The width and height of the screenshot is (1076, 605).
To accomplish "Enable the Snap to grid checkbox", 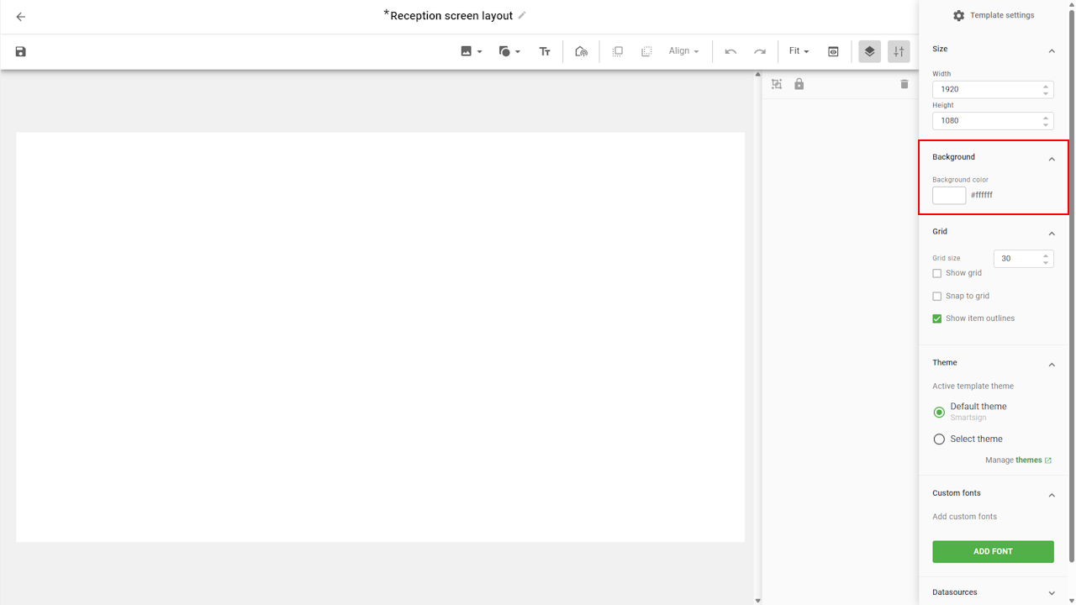I will tap(937, 296).
